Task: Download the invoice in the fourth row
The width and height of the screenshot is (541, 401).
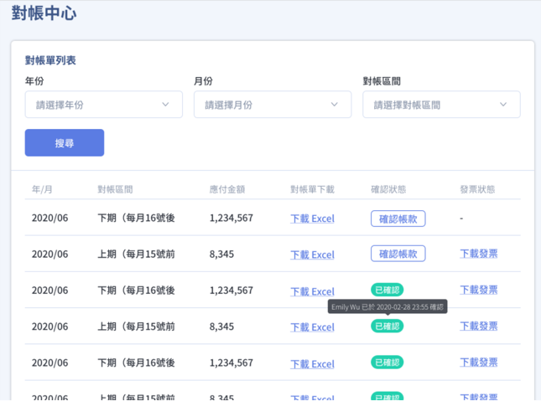Action: (x=478, y=326)
